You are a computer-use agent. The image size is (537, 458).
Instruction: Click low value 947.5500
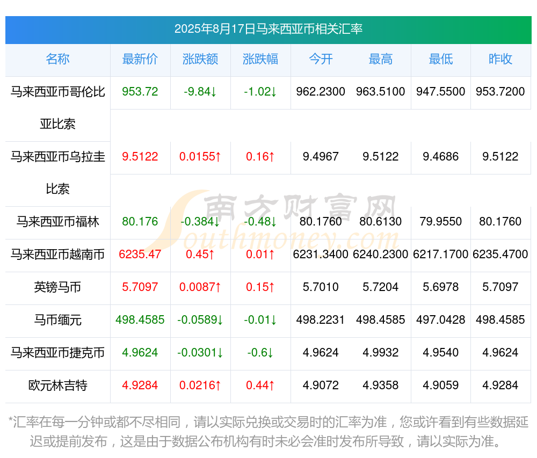(441, 92)
